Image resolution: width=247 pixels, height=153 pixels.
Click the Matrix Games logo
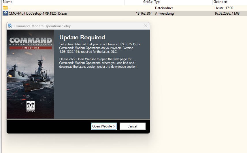click(x=30, y=107)
